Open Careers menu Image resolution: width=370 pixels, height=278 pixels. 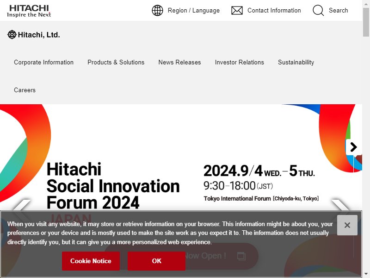coord(25,90)
